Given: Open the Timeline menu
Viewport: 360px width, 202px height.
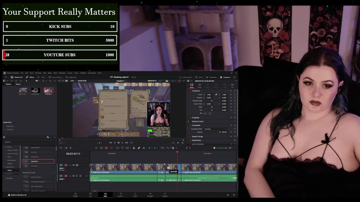Looking at the screenshot, I should pyautogui.click(x=38, y=73).
